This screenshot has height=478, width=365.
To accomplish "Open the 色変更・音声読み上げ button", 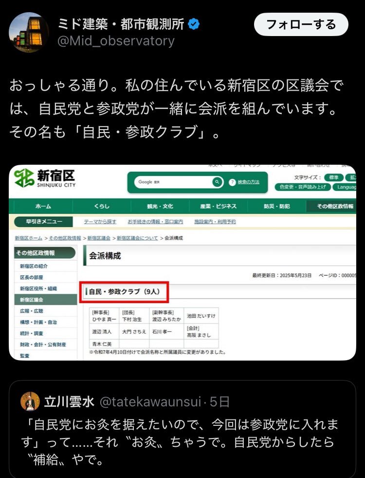I will (303, 187).
